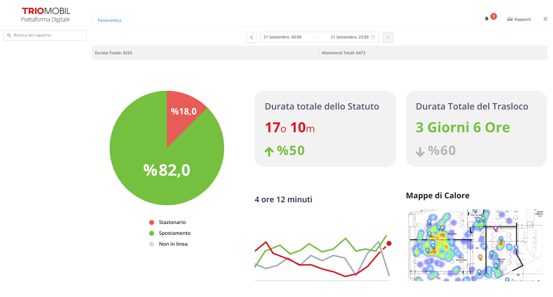Click the end date 21 Settembre, 23:59
Screen dimensions: 553x297
click(350, 37)
